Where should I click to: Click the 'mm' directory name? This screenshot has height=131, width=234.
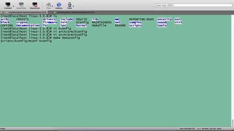117,19
